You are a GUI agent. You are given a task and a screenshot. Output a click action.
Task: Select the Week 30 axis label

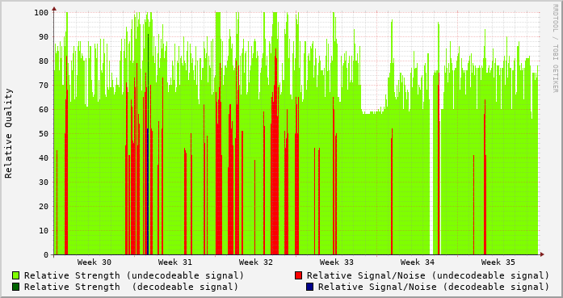pos(94,262)
